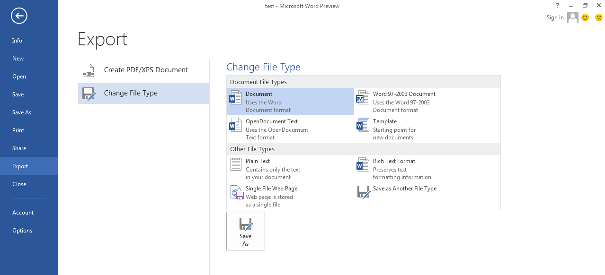
Task: Go to the Open menu item
Action: 29,77
